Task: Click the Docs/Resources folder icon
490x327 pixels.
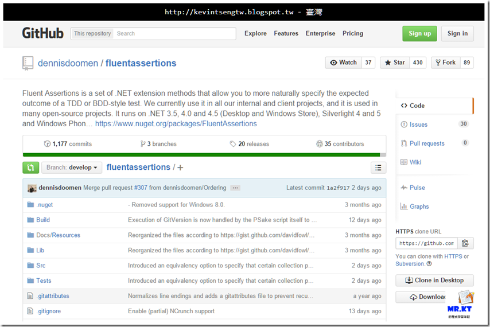Action: coord(30,235)
